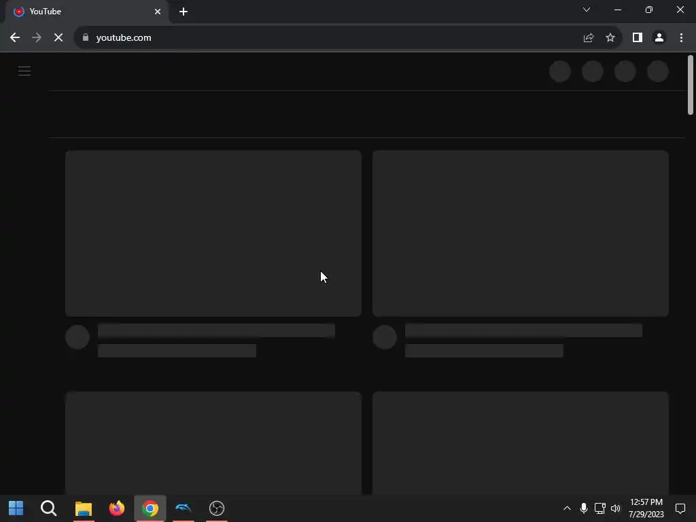
Task: Open the YouTube hamburger guide menu
Action: 24,71
